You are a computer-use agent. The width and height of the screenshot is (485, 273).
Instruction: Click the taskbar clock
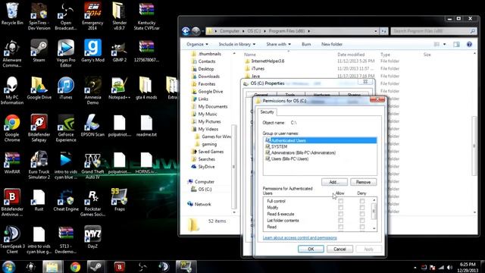tap(468, 267)
